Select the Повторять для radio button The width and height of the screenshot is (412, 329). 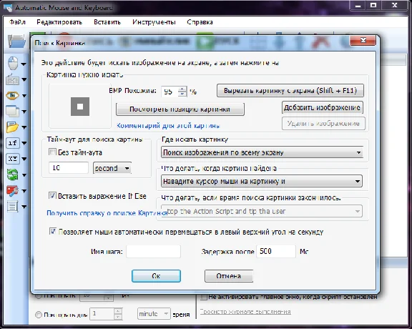point(39,315)
